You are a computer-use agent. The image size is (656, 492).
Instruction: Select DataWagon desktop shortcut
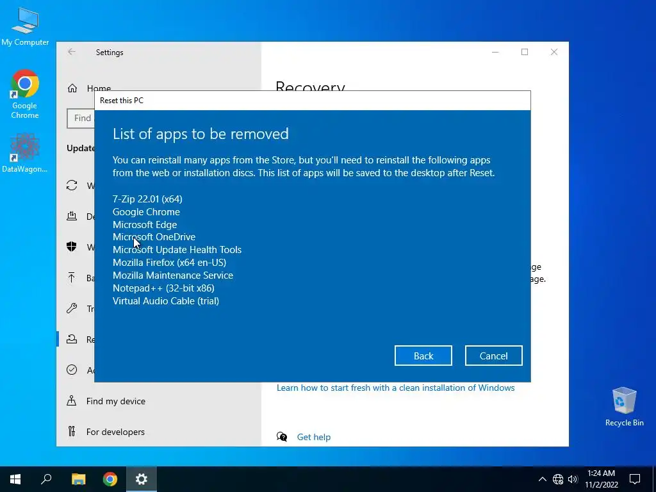tap(25, 153)
